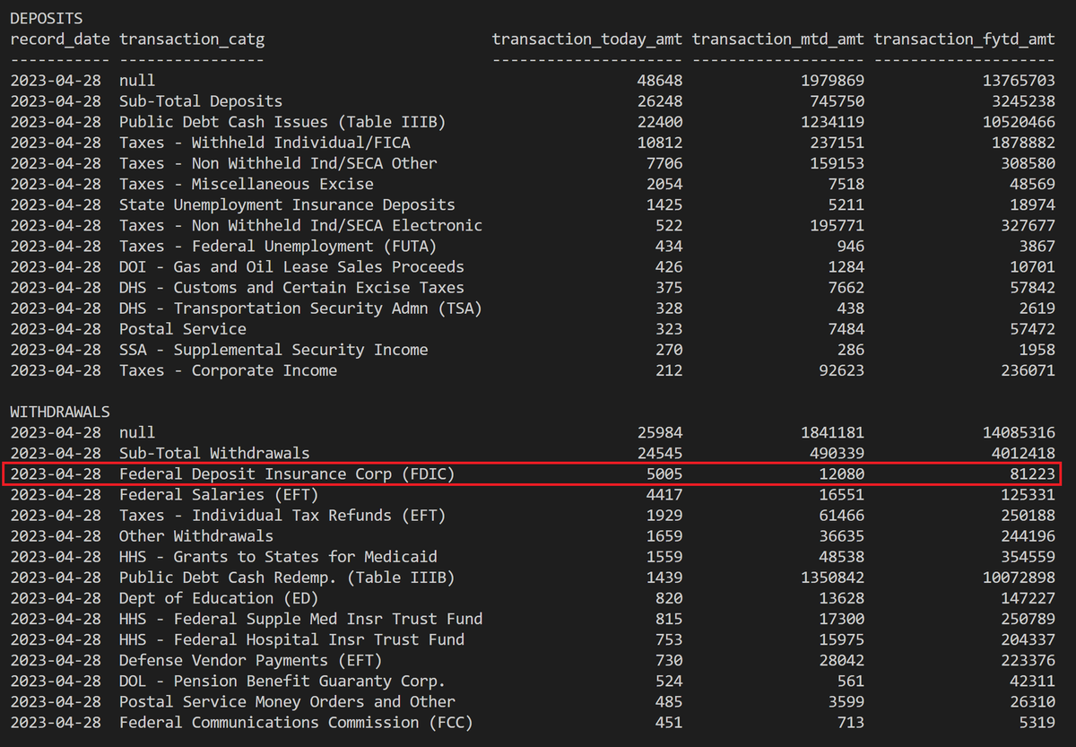This screenshot has width=1076, height=747.
Task: Select the record_date column header
Action: coord(59,39)
